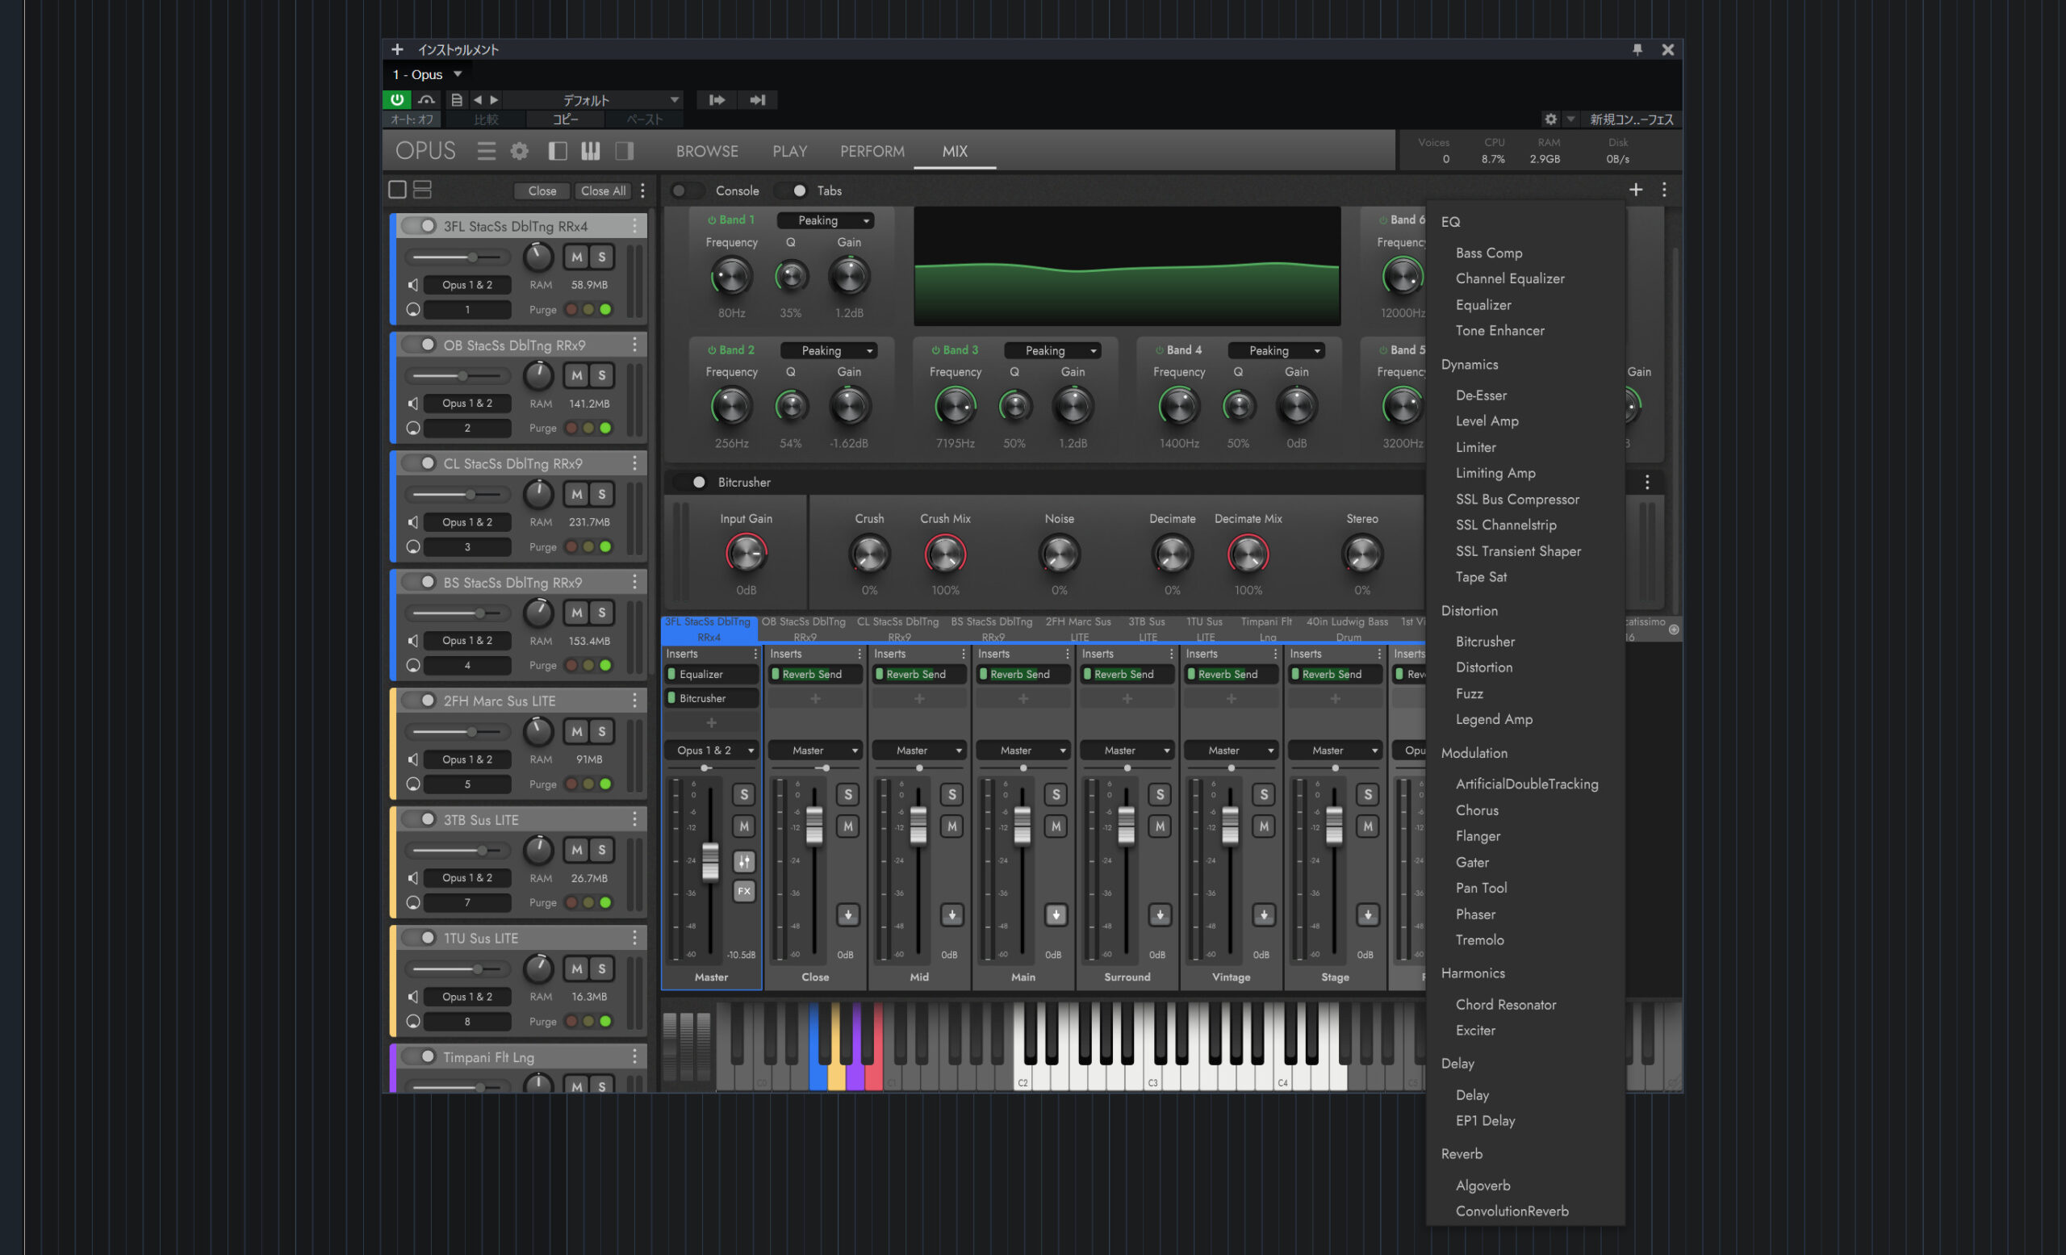Toggle enable switch for 3FL StacSs DblTng RRx4
Image resolution: width=2066 pixels, height=1255 pixels.
pyautogui.click(x=420, y=225)
